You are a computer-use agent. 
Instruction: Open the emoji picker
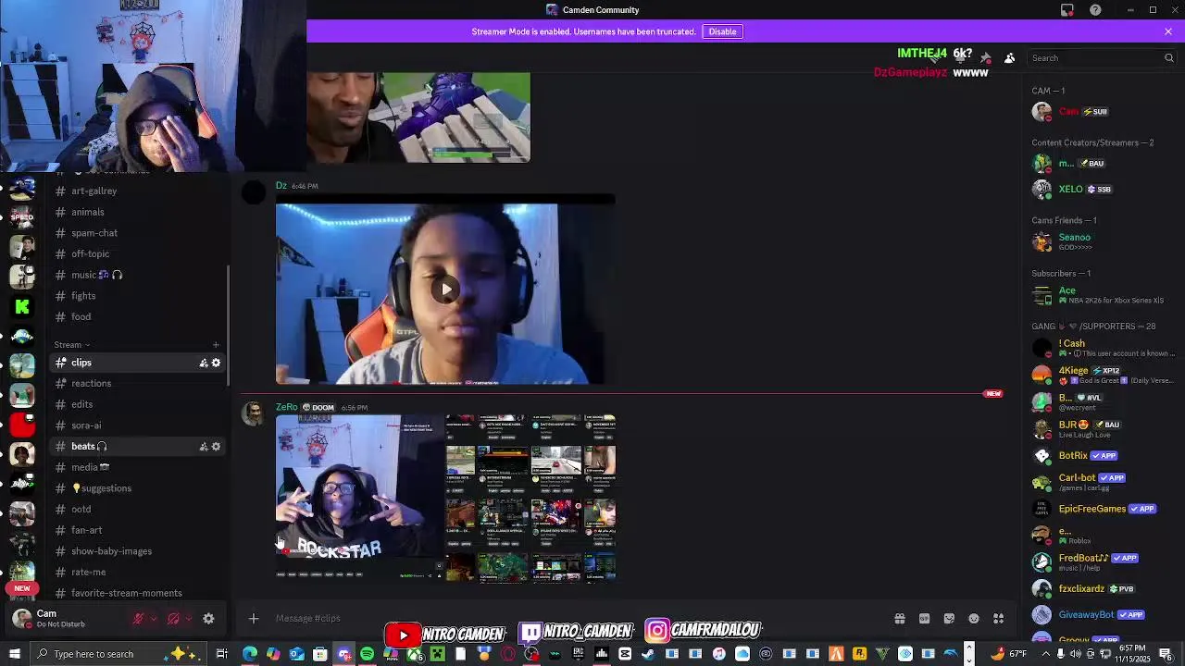click(x=974, y=618)
